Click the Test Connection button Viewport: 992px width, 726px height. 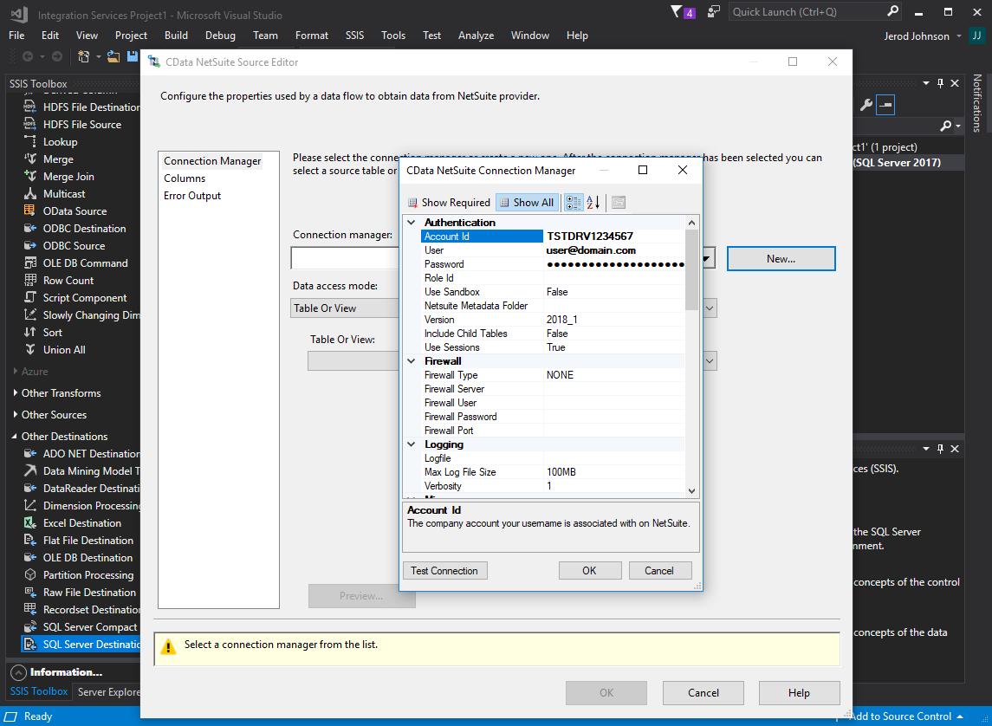point(444,570)
